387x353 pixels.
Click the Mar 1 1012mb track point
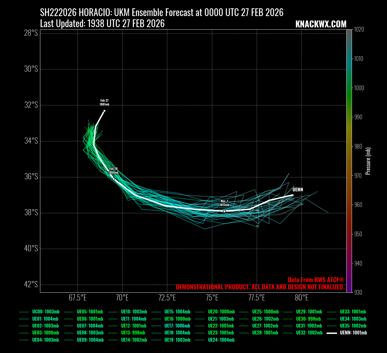(224, 211)
